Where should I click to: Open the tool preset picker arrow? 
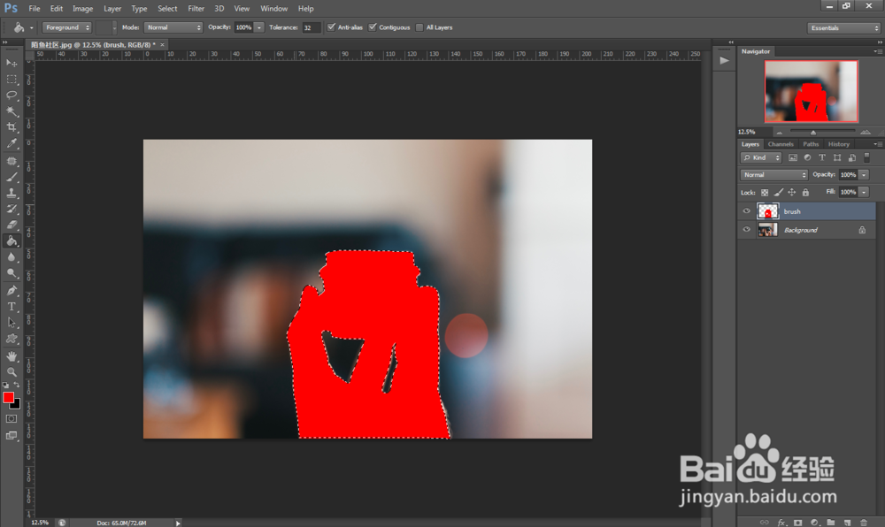click(32, 27)
